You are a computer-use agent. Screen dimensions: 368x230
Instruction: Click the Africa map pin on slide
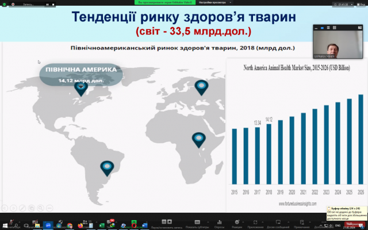(198, 139)
